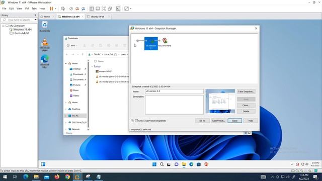Screen dimensions: 322x181
Task: Open Microsoft Edge desktop shortcut
Action: pos(45,61)
